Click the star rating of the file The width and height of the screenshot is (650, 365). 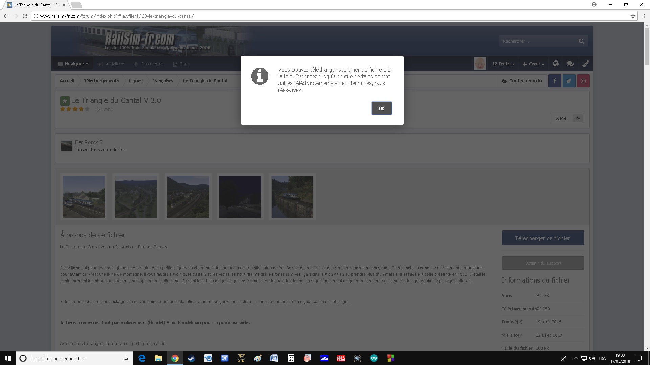click(75, 109)
